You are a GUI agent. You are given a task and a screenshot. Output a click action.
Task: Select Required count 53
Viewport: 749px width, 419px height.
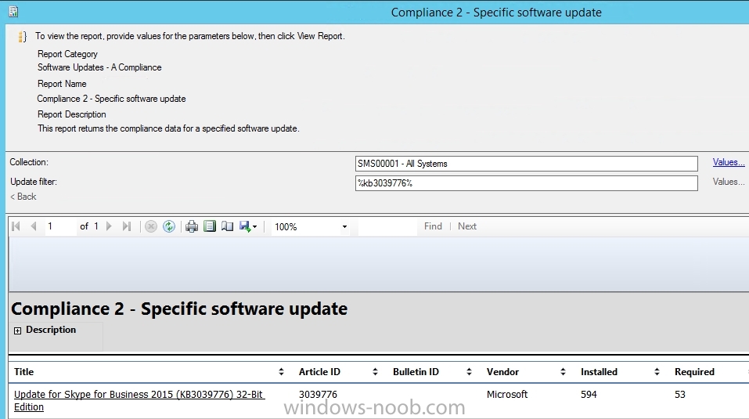coord(680,394)
